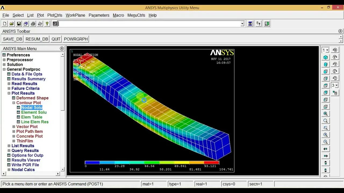Click the New Analysis toolbar icon

click(x=5, y=24)
